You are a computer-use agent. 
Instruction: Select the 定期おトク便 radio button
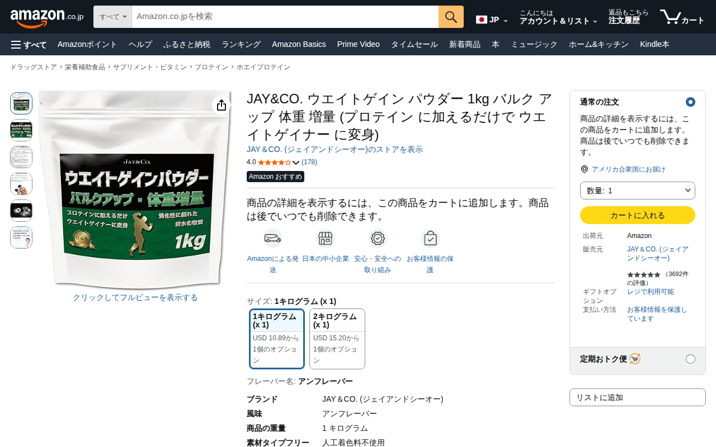(x=690, y=359)
